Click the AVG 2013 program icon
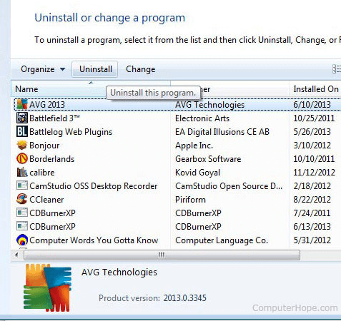Viewport: 341px width, 321px height. (22, 105)
